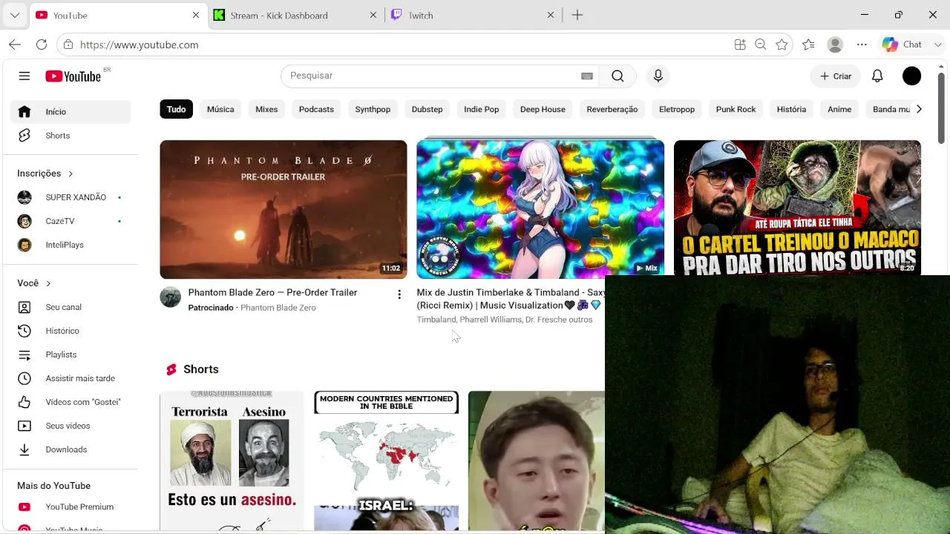This screenshot has height=534, width=950.
Task: Click the YouTube logo
Action: tap(73, 76)
